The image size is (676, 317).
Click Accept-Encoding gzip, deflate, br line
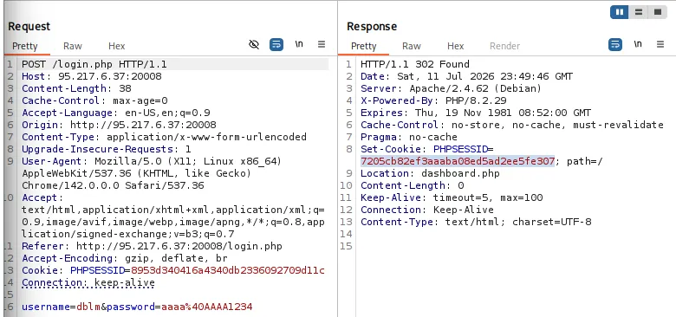coord(125,258)
